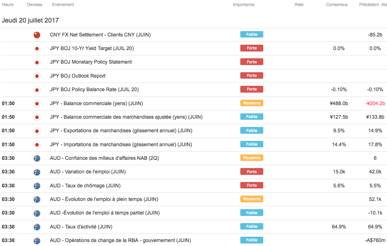Click the Consensus column header
This screenshot has height=246, width=387.
coord(337,5)
